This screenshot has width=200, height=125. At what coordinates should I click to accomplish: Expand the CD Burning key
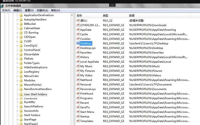click(17, 32)
